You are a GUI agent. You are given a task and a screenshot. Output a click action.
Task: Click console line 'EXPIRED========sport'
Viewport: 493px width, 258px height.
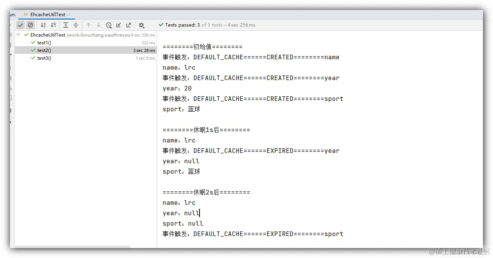[x=253, y=234]
